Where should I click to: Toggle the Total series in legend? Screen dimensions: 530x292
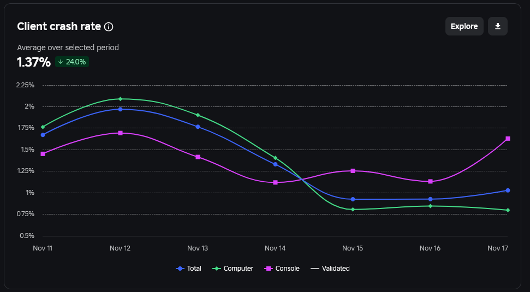pyautogui.click(x=189, y=269)
